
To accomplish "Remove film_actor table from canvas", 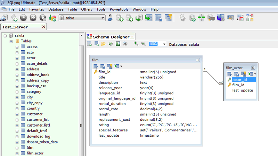I will point(253,68).
